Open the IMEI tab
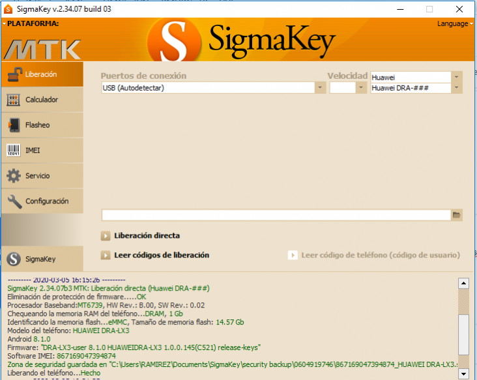The height and width of the screenshot is (380, 477). point(42,151)
